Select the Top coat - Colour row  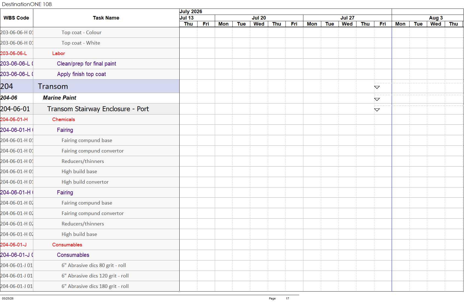pos(90,32)
